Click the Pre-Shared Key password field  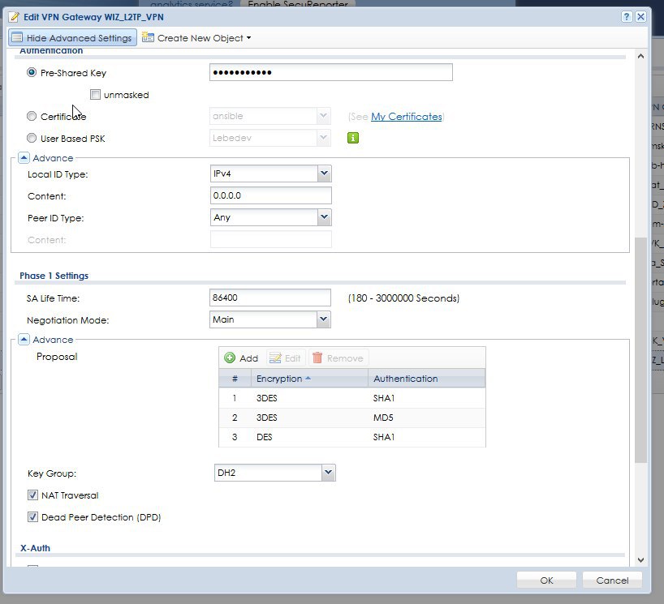(330, 72)
